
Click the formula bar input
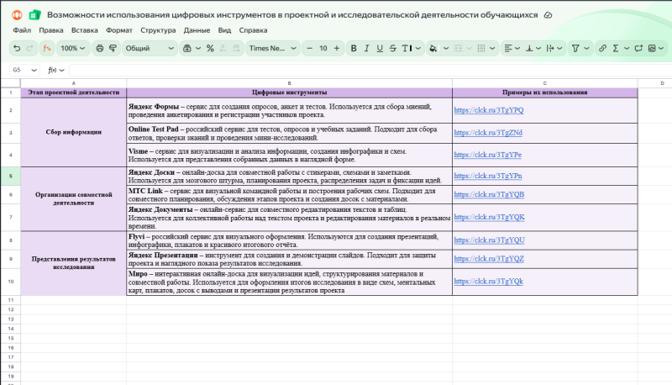pyautogui.click(x=369, y=70)
